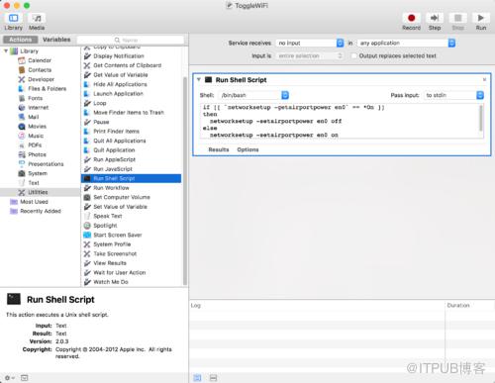
Task: Toggle the Library panel button
Action: (13, 22)
